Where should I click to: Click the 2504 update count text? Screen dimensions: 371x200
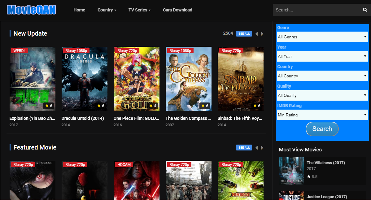pos(228,33)
